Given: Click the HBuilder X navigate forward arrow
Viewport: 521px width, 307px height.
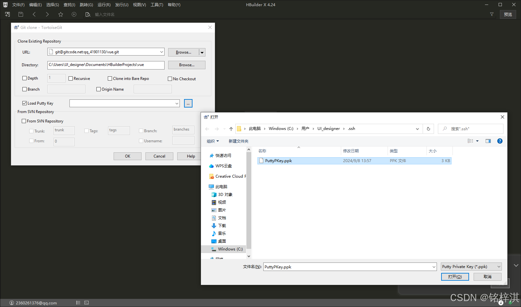Looking at the screenshot, I should 47,14.
